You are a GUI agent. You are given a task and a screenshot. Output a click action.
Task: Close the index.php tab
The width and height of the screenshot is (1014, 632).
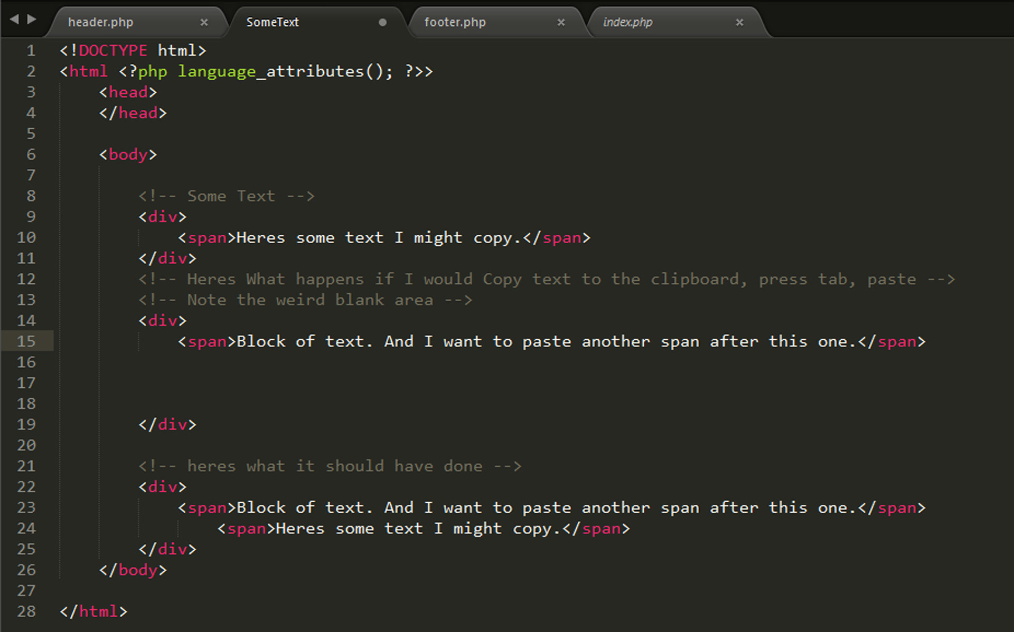(x=739, y=22)
